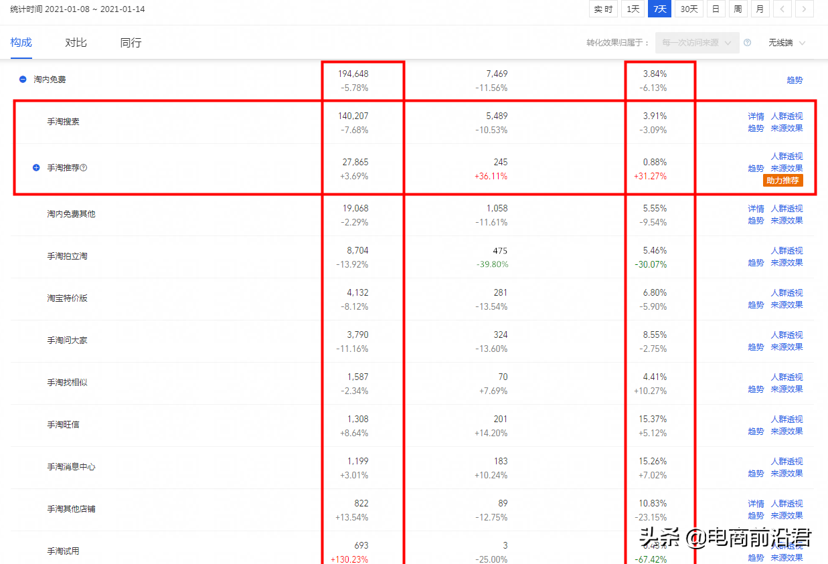Screen dimensions: 828x564
Task: Open 详情 link for 手淘搜索
Action: [756, 116]
